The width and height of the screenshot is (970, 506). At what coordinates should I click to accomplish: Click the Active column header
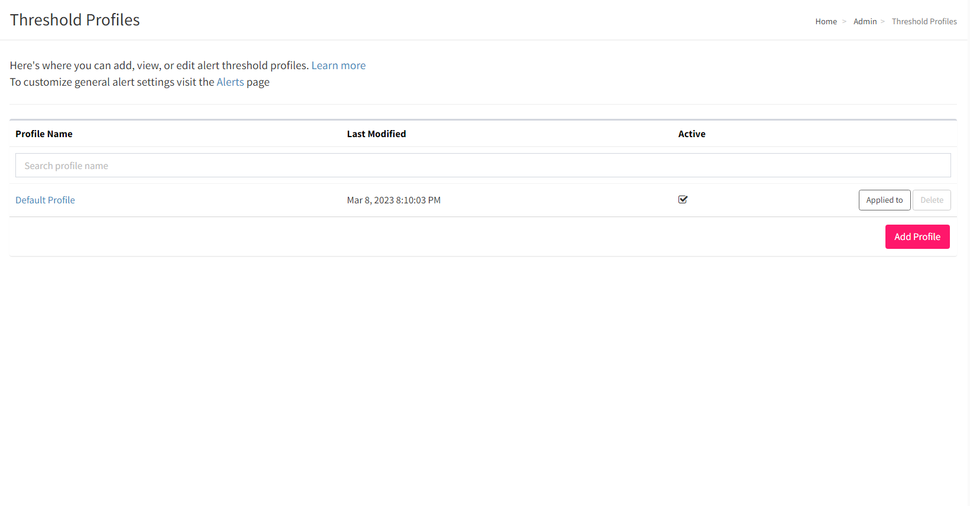[691, 134]
